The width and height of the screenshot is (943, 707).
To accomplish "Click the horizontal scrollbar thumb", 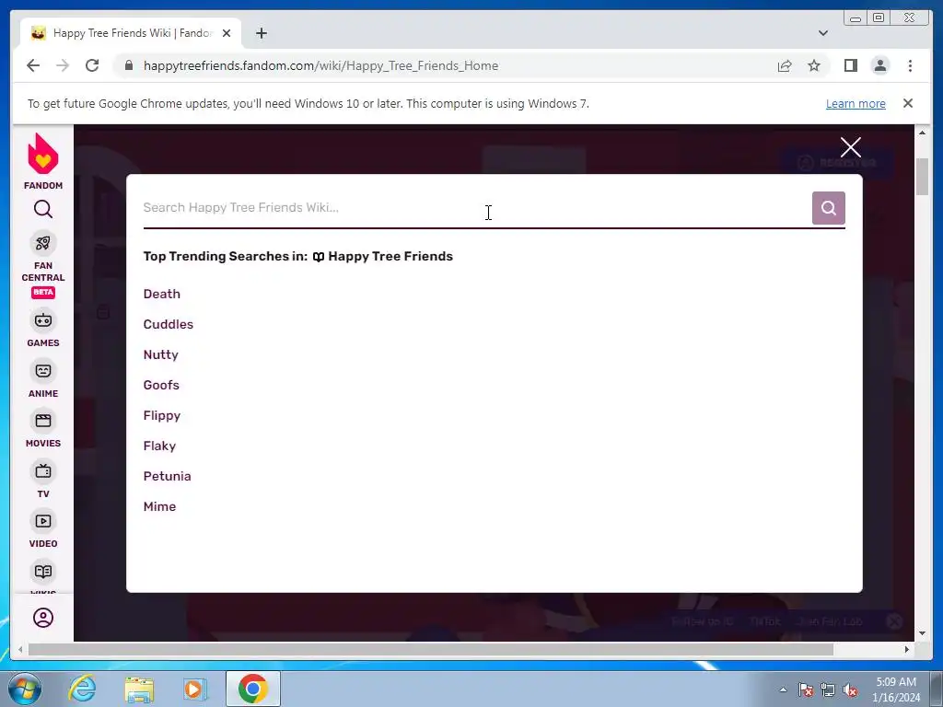I will [x=431, y=649].
